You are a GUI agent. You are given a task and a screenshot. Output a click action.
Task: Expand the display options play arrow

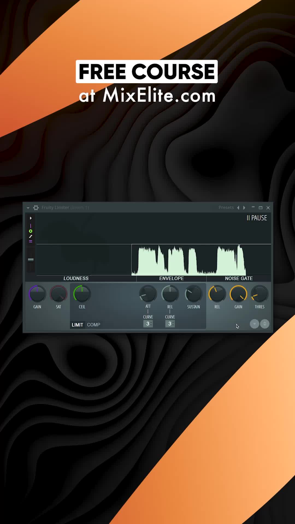[x=31, y=218]
